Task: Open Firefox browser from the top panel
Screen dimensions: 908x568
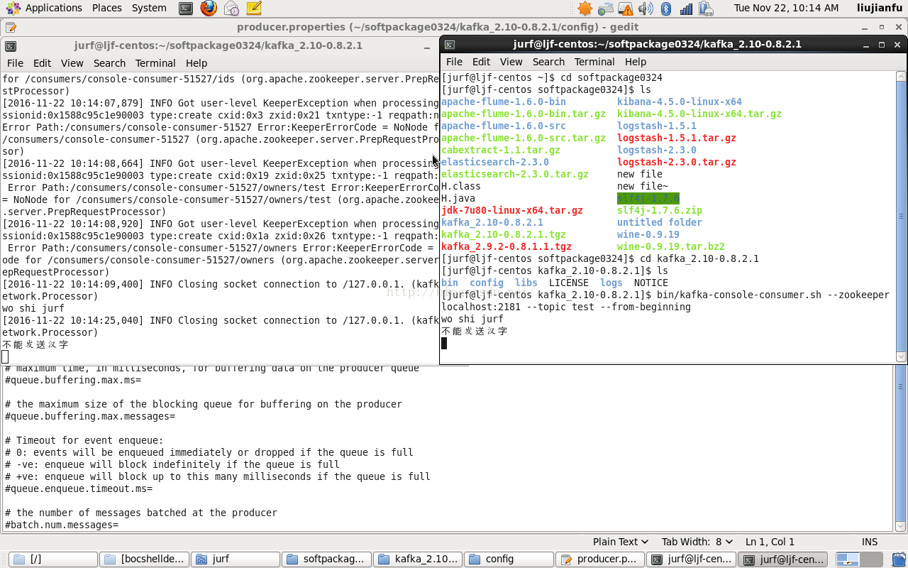Action: [209, 9]
